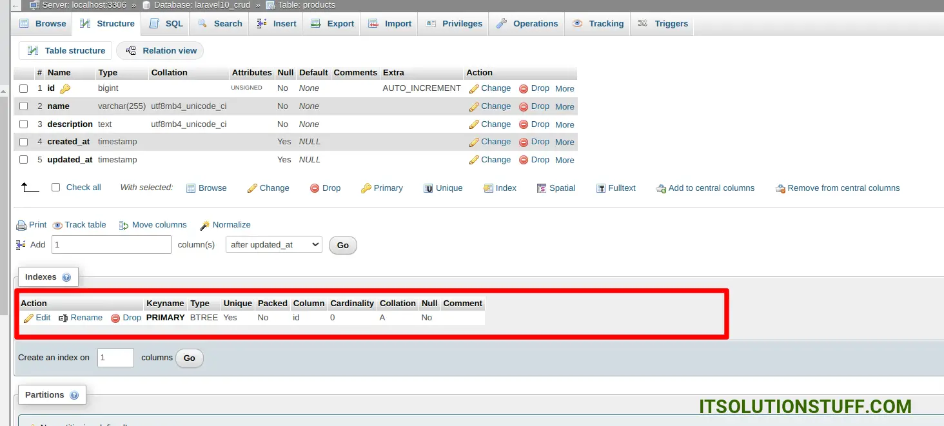Image resolution: width=944 pixels, height=426 pixels.
Task: Switch to the SQL tab
Action: pos(166,24)
